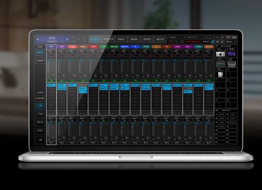Toggle the green button under the KICK top strip

[x=51, y=81]
